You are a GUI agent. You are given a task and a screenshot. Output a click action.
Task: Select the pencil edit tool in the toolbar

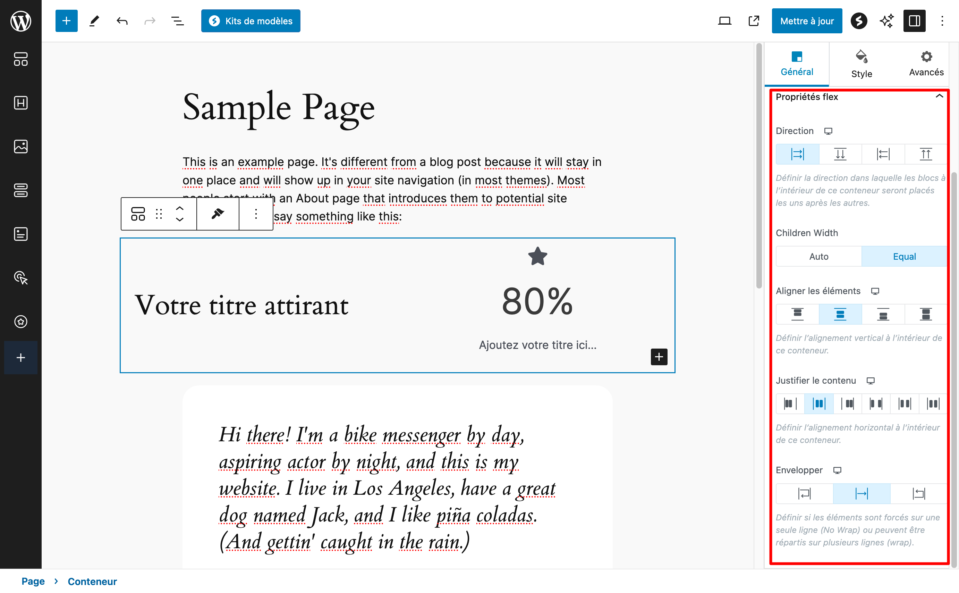[94, 21]
